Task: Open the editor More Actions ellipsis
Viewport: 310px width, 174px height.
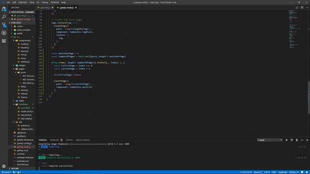Action: tap(307, 8)
